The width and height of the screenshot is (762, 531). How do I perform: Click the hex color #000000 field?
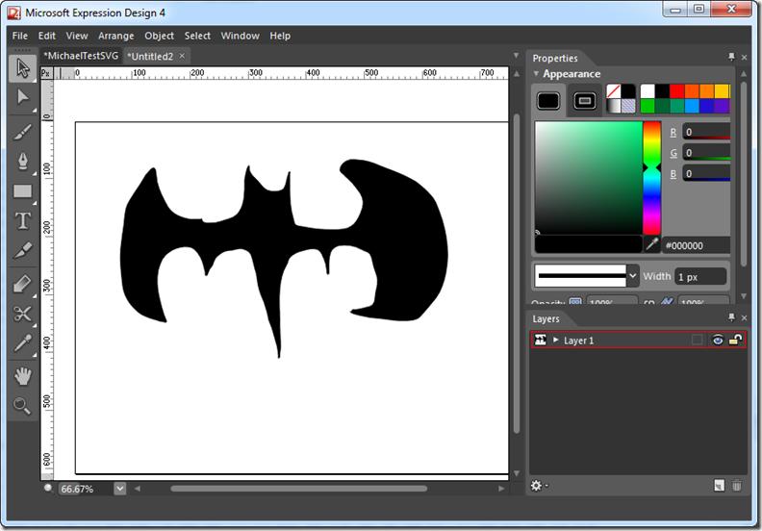(696, 245)
